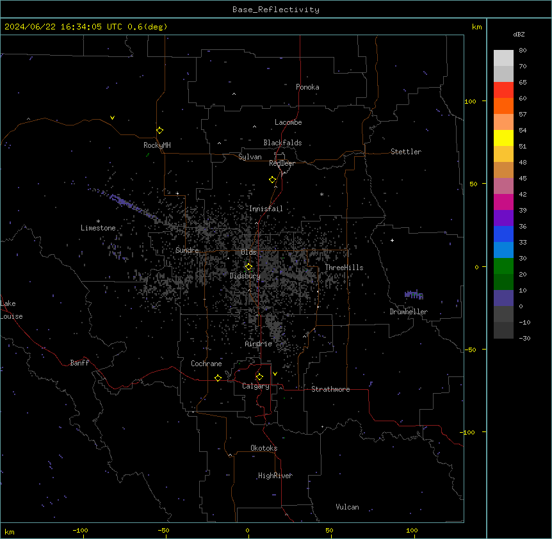The width and height of the screenshot is (552, 539).
Task: Click the Base_Reflectivity title
Action: click(x=276, y=10)
